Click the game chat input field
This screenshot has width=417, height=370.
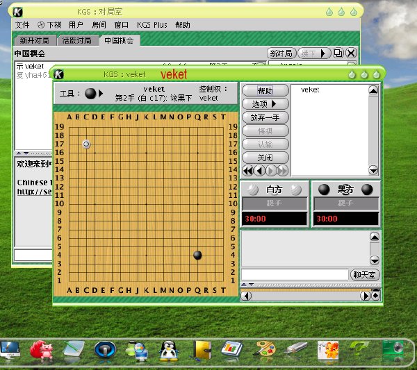coord(295,275)
